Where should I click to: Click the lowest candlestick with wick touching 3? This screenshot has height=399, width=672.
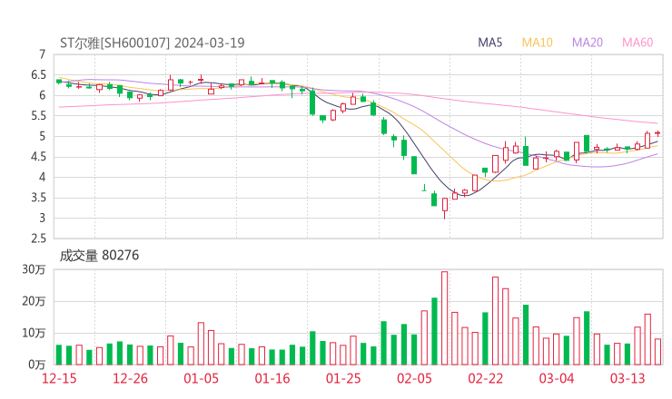tap(445, 208)
